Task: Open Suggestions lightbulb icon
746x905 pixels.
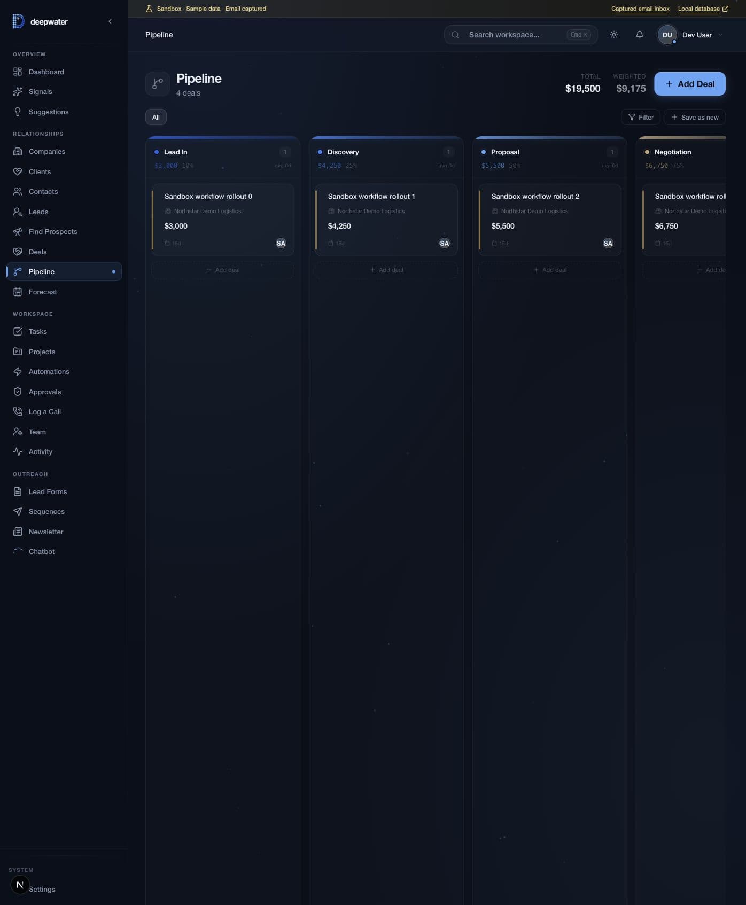Action: pyautogui.click(x=18, y=112)
